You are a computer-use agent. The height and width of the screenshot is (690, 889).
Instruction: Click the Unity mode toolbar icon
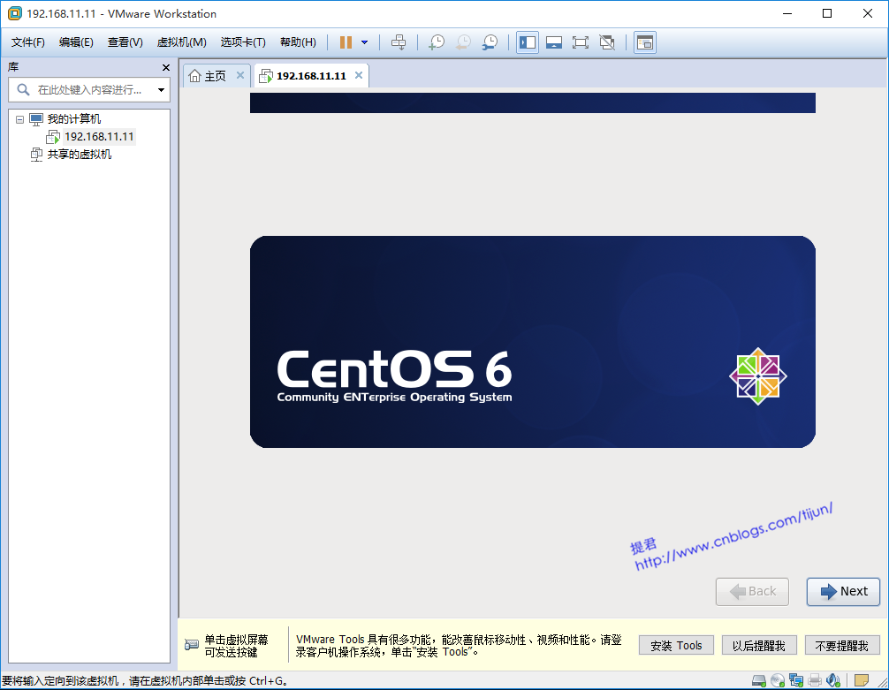tap(607, 42)
